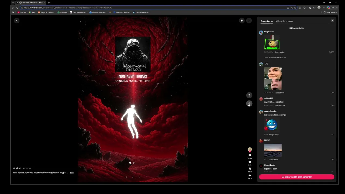The height and width of the screenshot is (194, 345).
Task: Open the Maps bookmark
Action: 32,12
